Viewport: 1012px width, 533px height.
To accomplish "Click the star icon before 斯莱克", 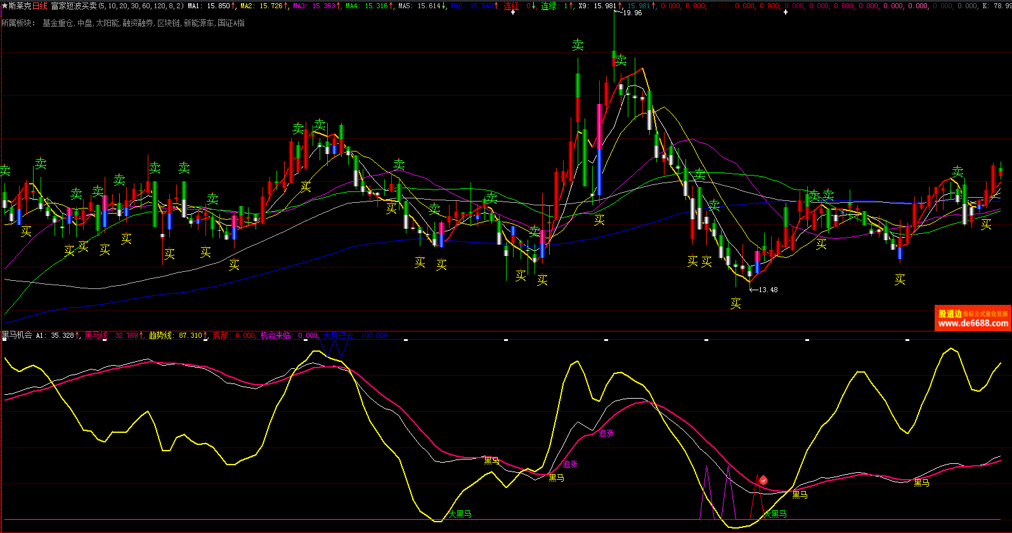I will (x=4, y=6).
